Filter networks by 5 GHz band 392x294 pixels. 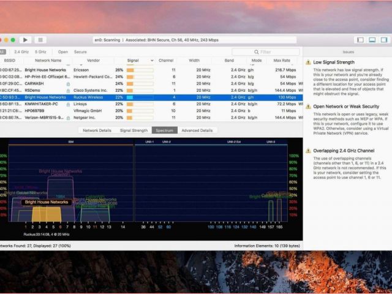point(40,52)
